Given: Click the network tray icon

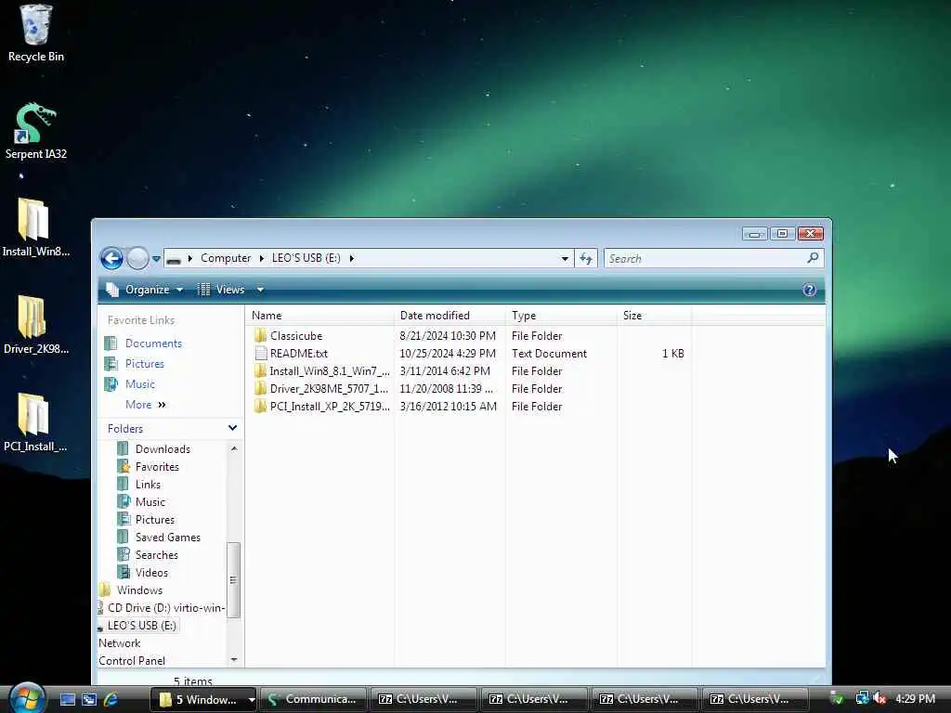Looking at the screenshot, I should click(x=861, y=698).
